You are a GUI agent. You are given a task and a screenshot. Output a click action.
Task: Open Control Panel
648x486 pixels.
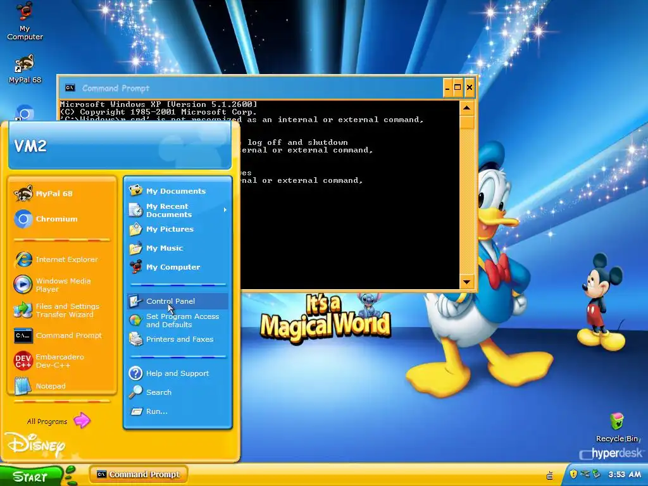[x=178, y=301]
